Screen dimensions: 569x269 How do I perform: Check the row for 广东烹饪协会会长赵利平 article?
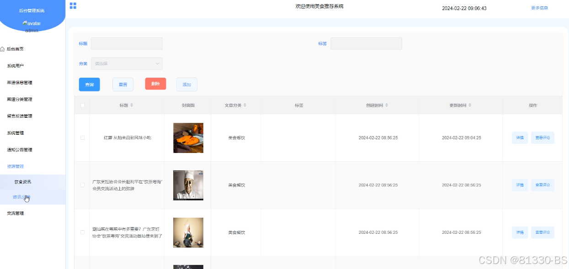[82, 185]
